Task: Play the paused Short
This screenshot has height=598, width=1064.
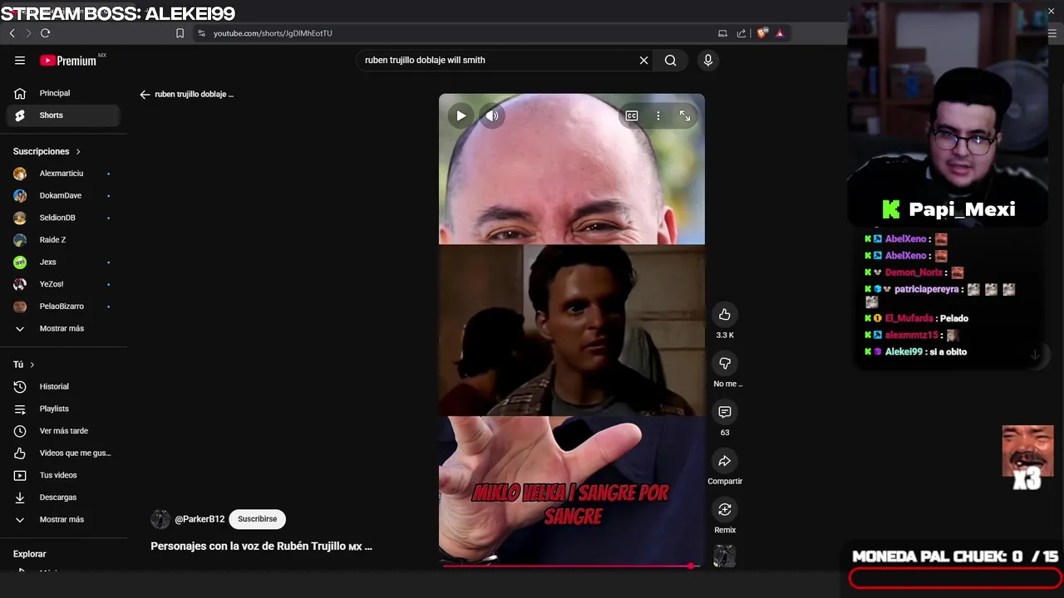Action: pos(461,116)
